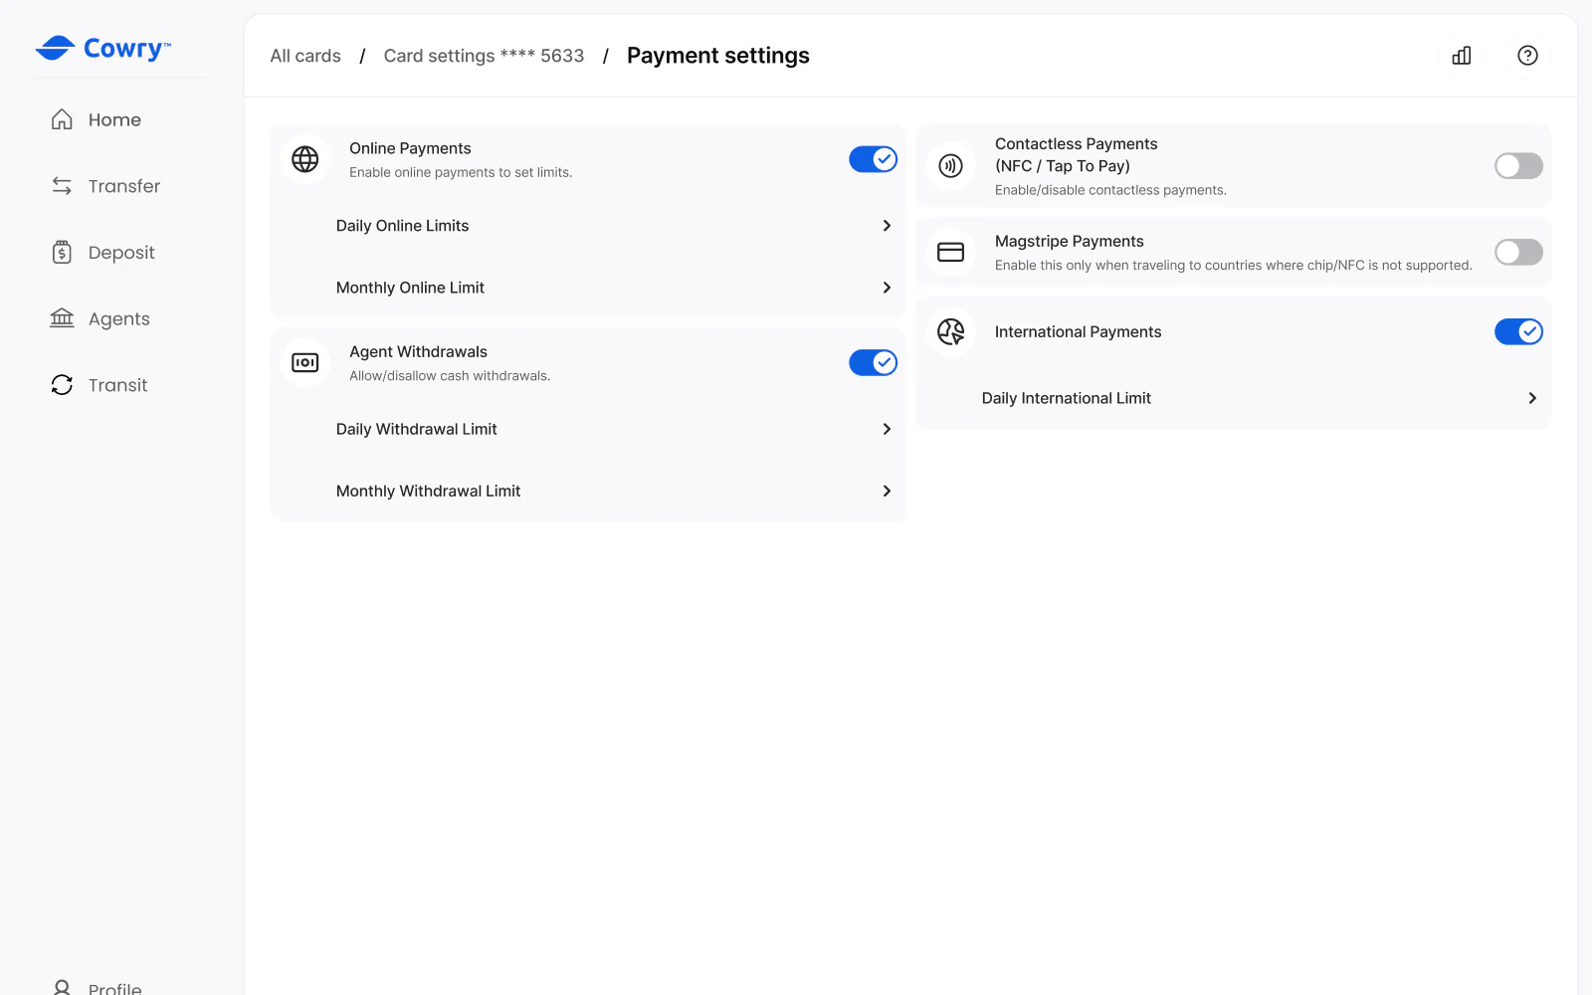
Task: Click the Contactless Payments NFC icon
Action: click(x=951, y=166)
